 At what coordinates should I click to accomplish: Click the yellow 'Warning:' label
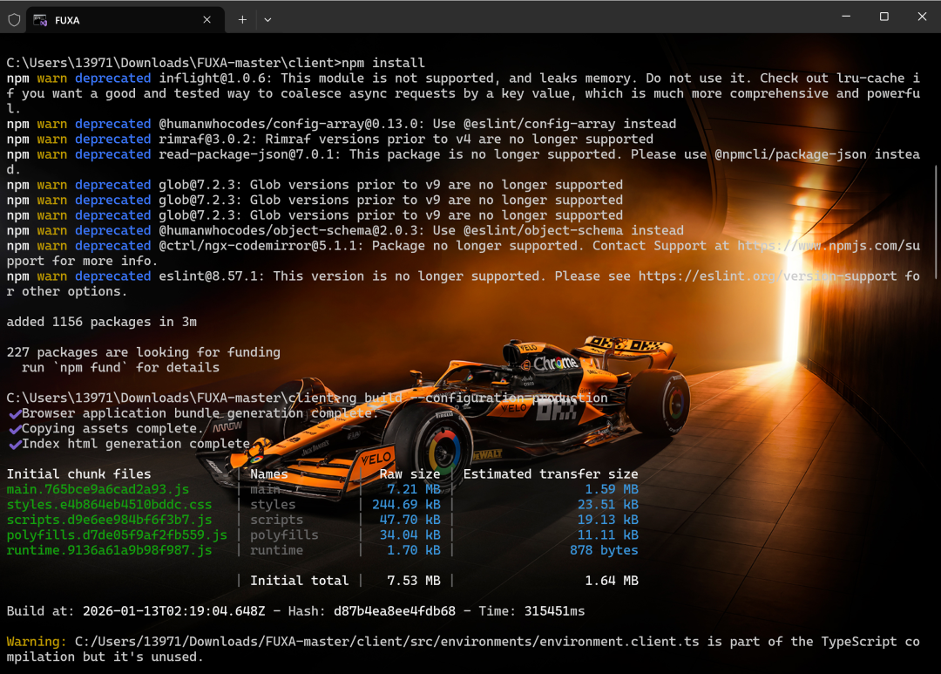point(37,642)
